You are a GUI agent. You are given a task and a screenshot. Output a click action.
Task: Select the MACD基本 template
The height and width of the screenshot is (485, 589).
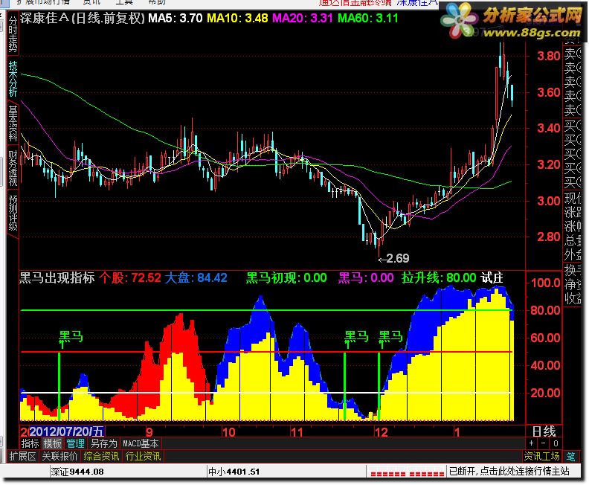(x=141, y=443)
